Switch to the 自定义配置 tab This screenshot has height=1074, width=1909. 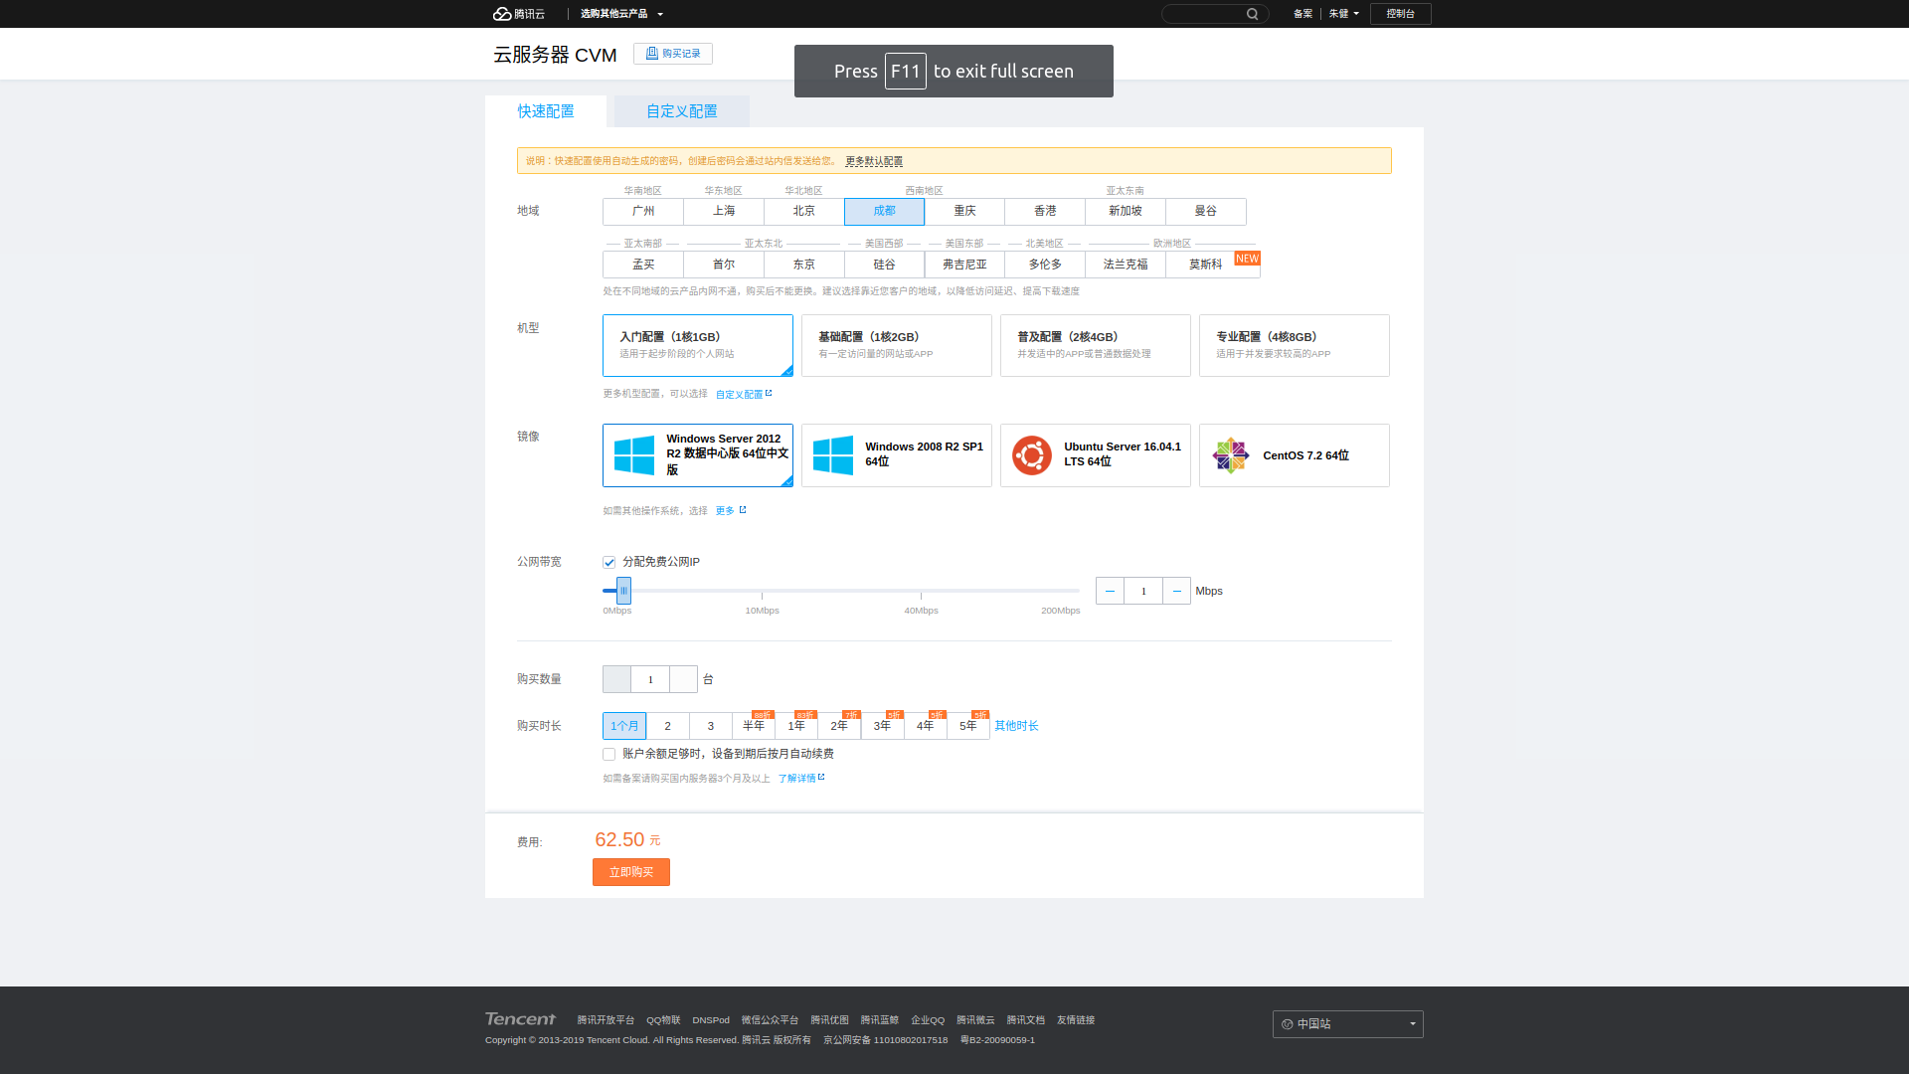(x=682, y=111)
